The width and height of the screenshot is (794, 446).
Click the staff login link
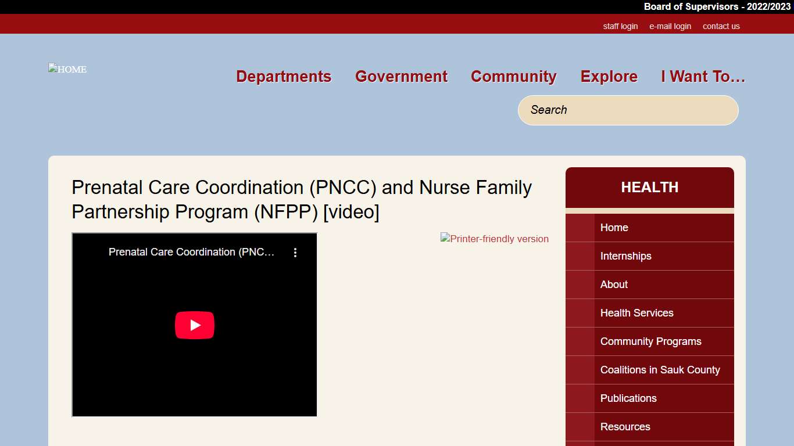pyautogui.click(x=621, y=26)
